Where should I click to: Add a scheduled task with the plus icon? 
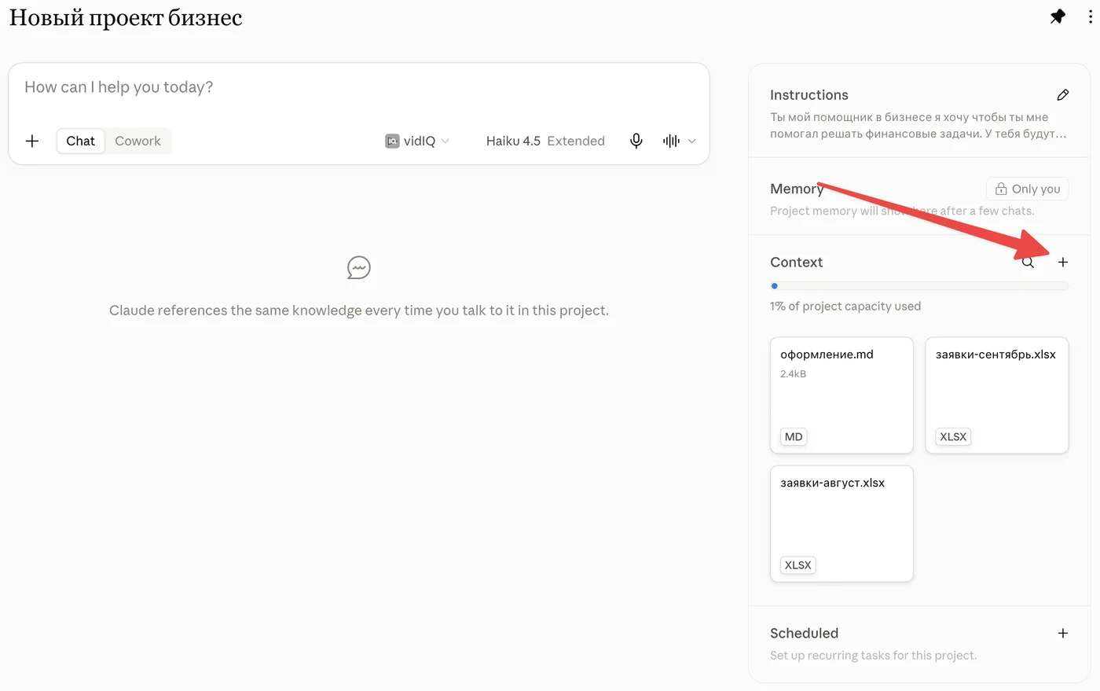point(1062,634)
